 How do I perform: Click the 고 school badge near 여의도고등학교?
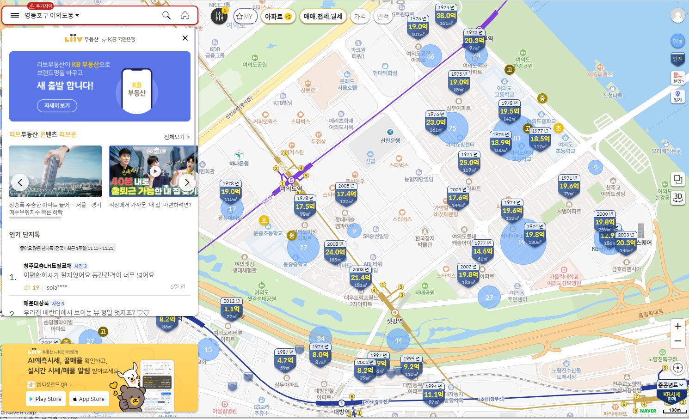[x=510, y=70]
